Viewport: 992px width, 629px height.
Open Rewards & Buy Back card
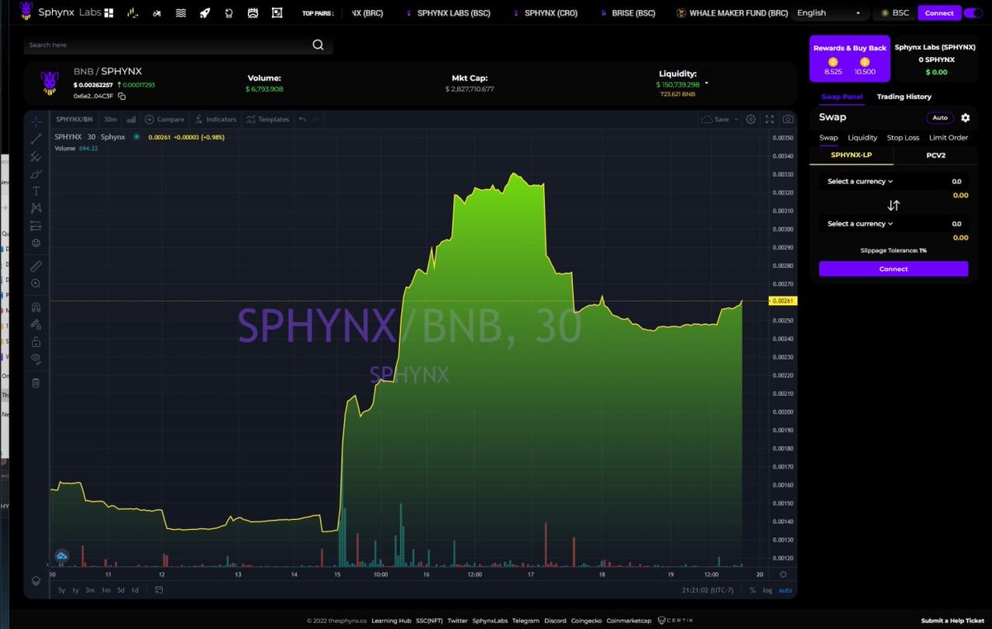[x=850, y=58]
